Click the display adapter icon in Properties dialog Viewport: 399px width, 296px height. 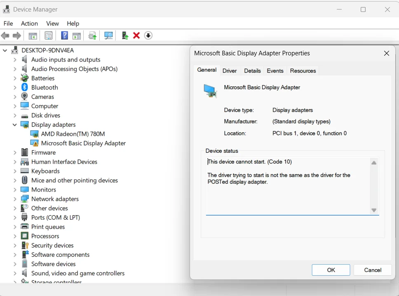coord(210,91)
